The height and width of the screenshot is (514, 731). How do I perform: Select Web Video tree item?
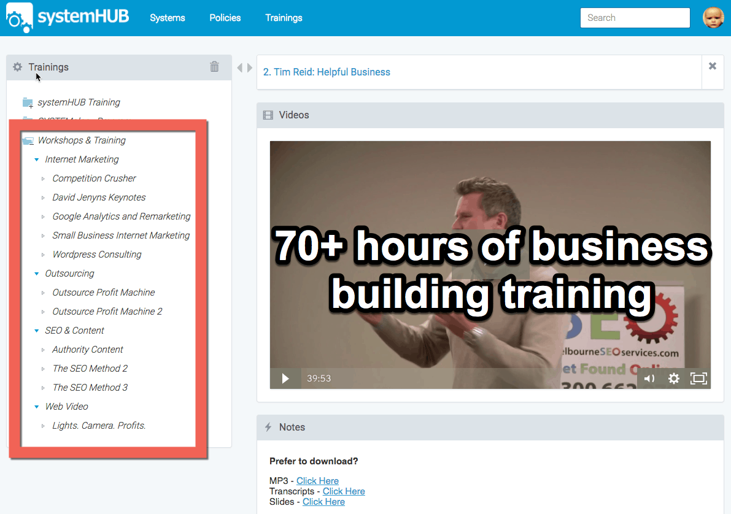pyautogui.click(x=67, y=406)
